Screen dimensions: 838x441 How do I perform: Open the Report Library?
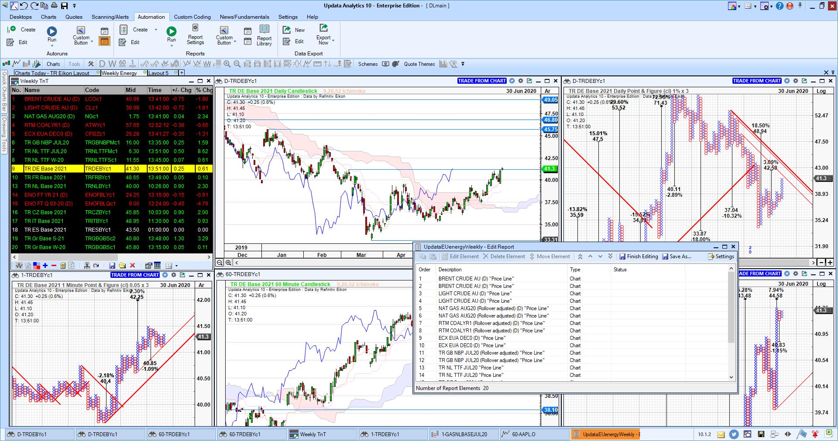[x=264, y=34]
